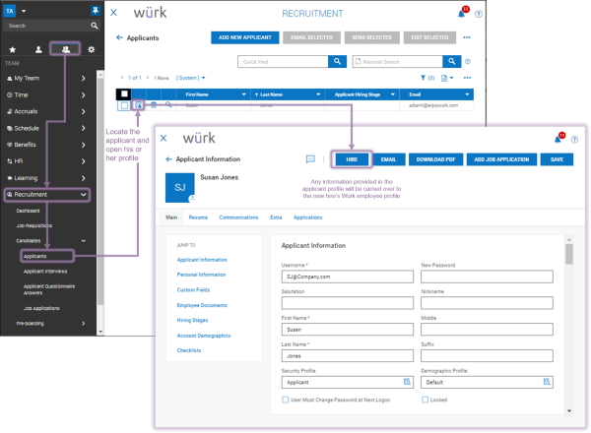Open the Team people icon tab
Image resolution: width=591 pixels, height=433 pixels.
pyautogui.click(x=66, y=49)
